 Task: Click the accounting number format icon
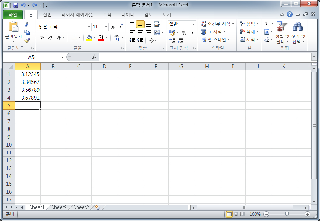click(172, 32)
